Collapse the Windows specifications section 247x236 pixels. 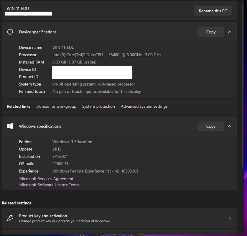tap(230, 126)
